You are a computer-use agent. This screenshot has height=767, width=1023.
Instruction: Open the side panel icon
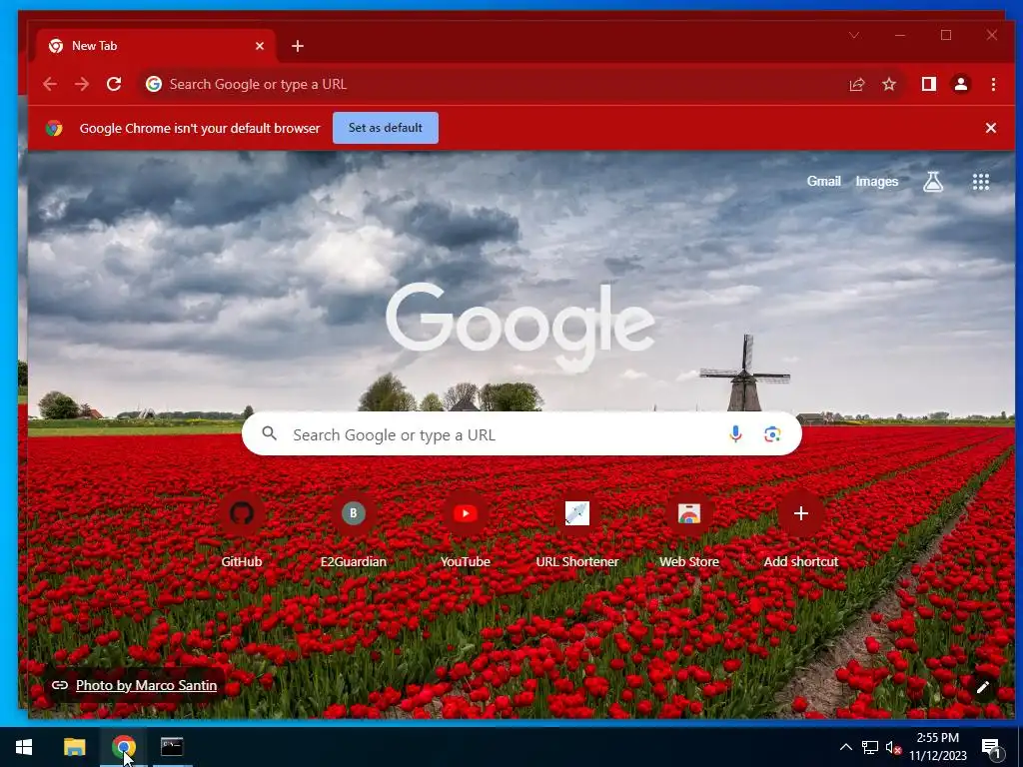click(928, 84)
